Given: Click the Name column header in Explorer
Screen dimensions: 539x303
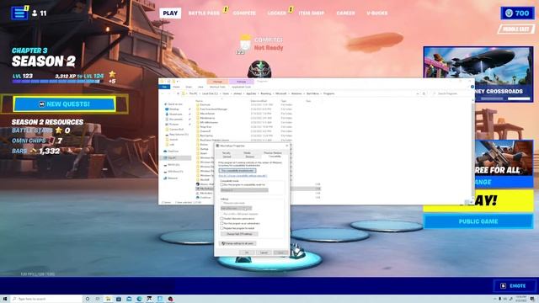Looking at the screenshot, I should point(199,101).
